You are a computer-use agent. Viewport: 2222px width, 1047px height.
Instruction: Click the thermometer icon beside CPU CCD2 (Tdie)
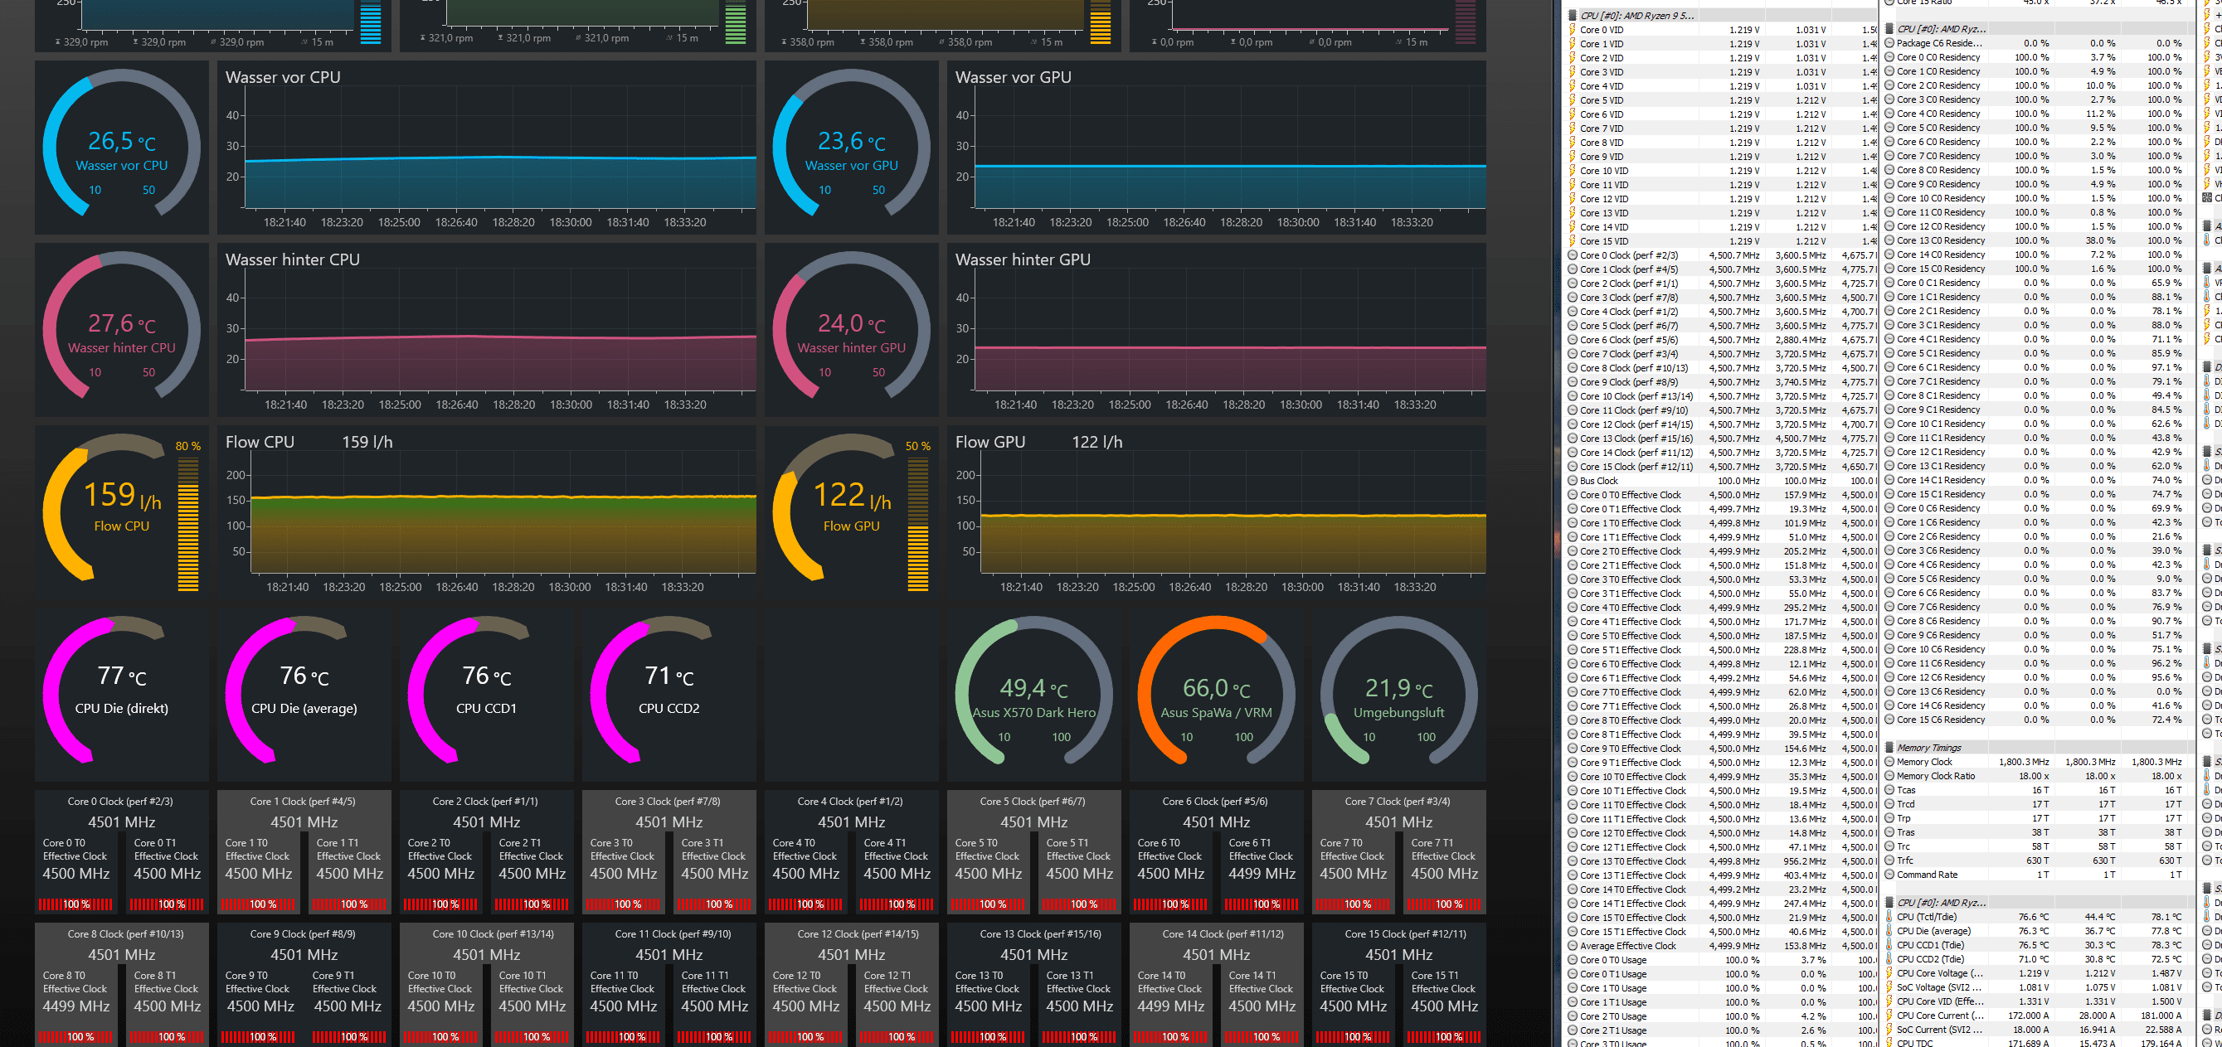[1889, 959]
